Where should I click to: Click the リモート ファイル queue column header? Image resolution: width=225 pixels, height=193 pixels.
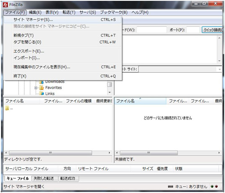[103, 169]
